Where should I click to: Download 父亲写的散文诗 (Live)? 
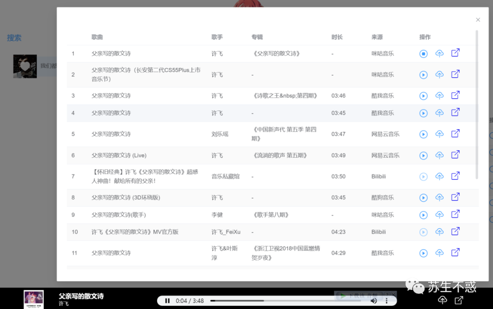[440, 155]
